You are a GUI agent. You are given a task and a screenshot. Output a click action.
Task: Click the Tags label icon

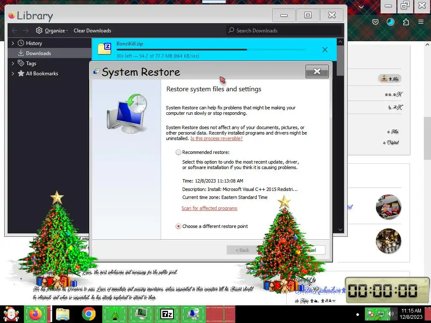point(21,63)
